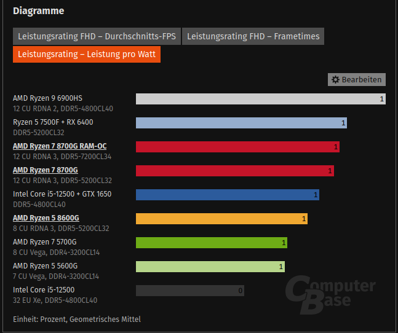Viewport: 398px width, 333px height.
Task: Switch to Leistungsrating FHD – Frametimes tab
Action: tap(253, 36)
